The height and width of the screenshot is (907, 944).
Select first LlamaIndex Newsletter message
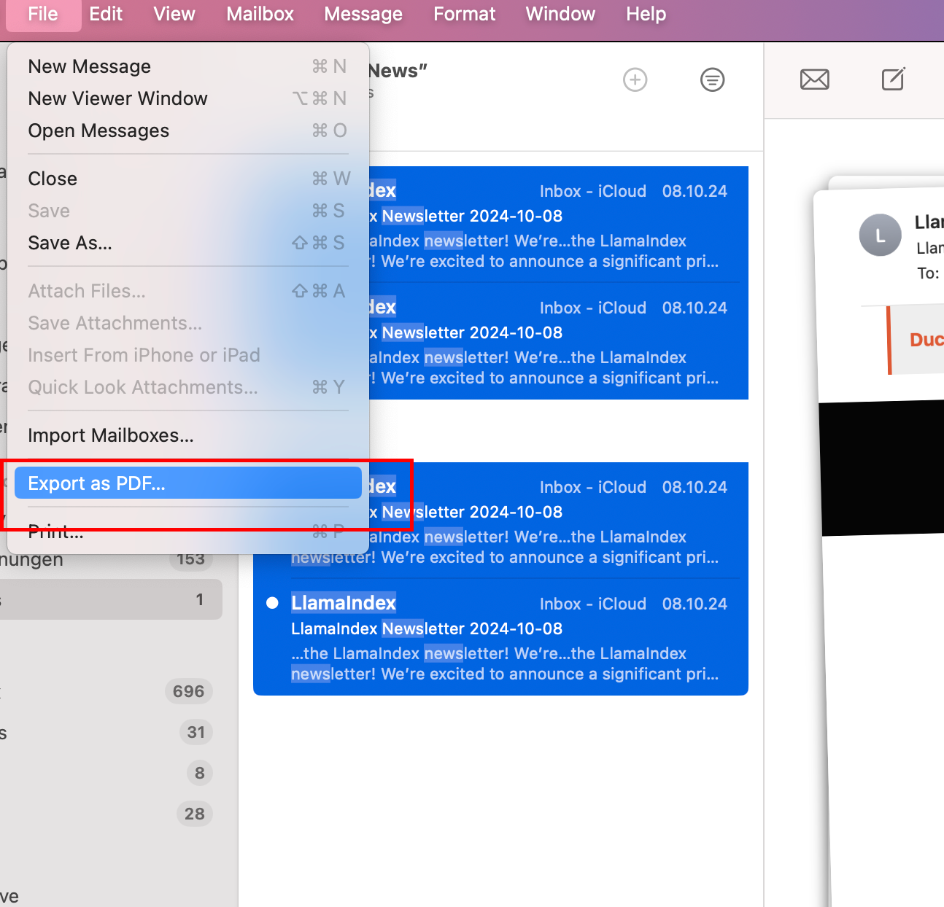tap(500, 225)
